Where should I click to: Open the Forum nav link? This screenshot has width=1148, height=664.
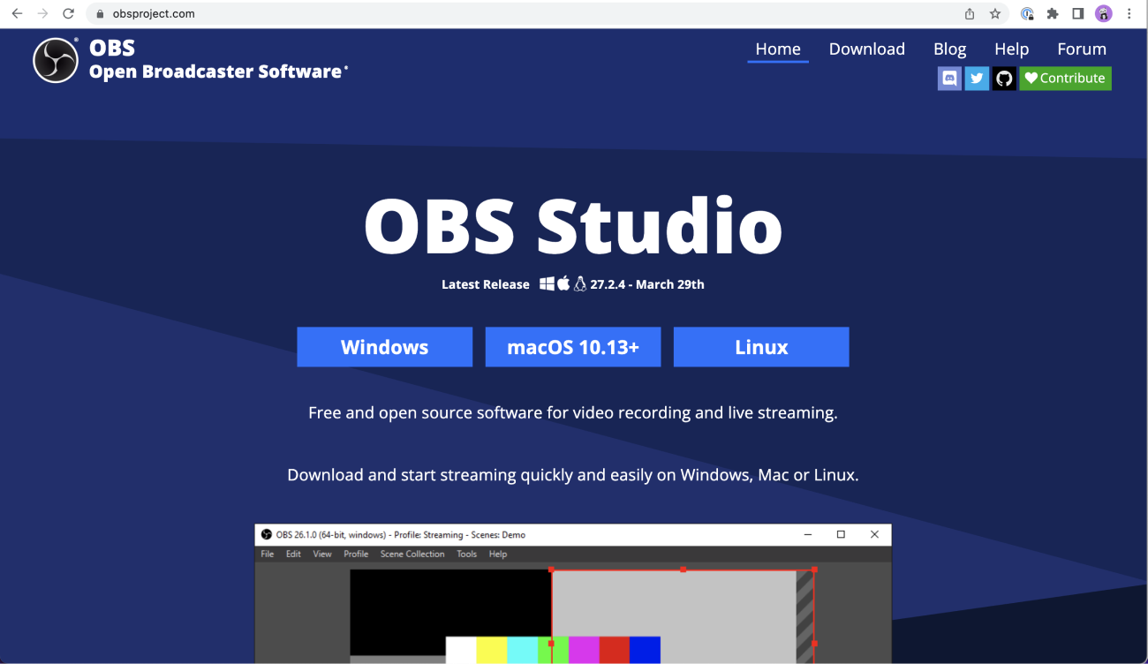click(1082, 49)
